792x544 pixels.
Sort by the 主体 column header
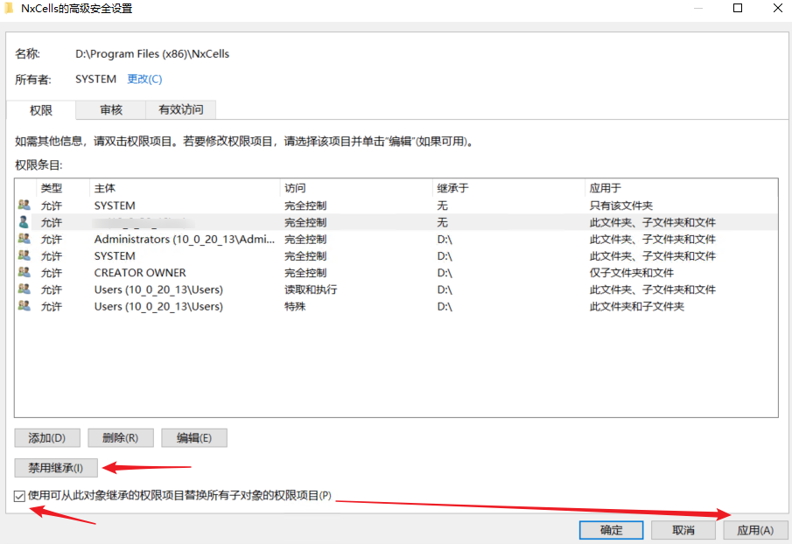click(185, 188)
